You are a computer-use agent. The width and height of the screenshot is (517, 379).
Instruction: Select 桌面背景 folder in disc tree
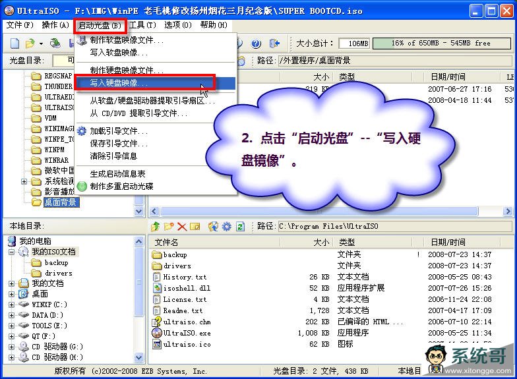coord(55,202)
